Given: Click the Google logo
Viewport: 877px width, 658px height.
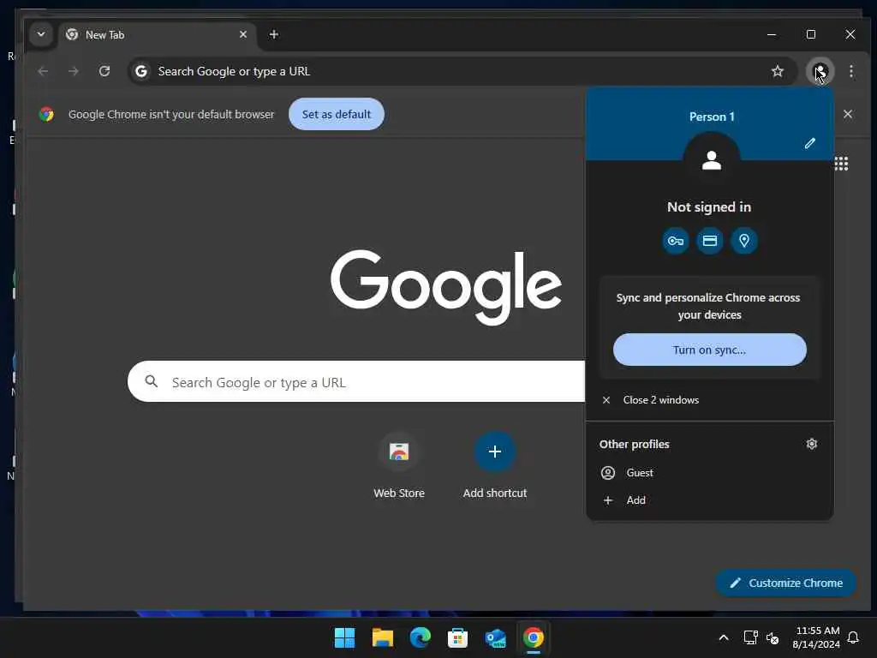Looking at the screenshot, I should [x=445, y=287].
